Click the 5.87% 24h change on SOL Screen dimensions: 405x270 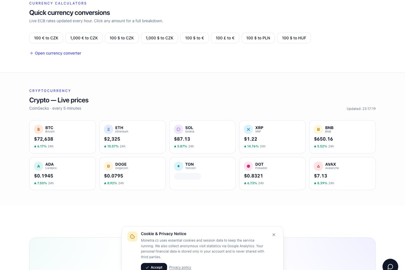pos(184,146)
